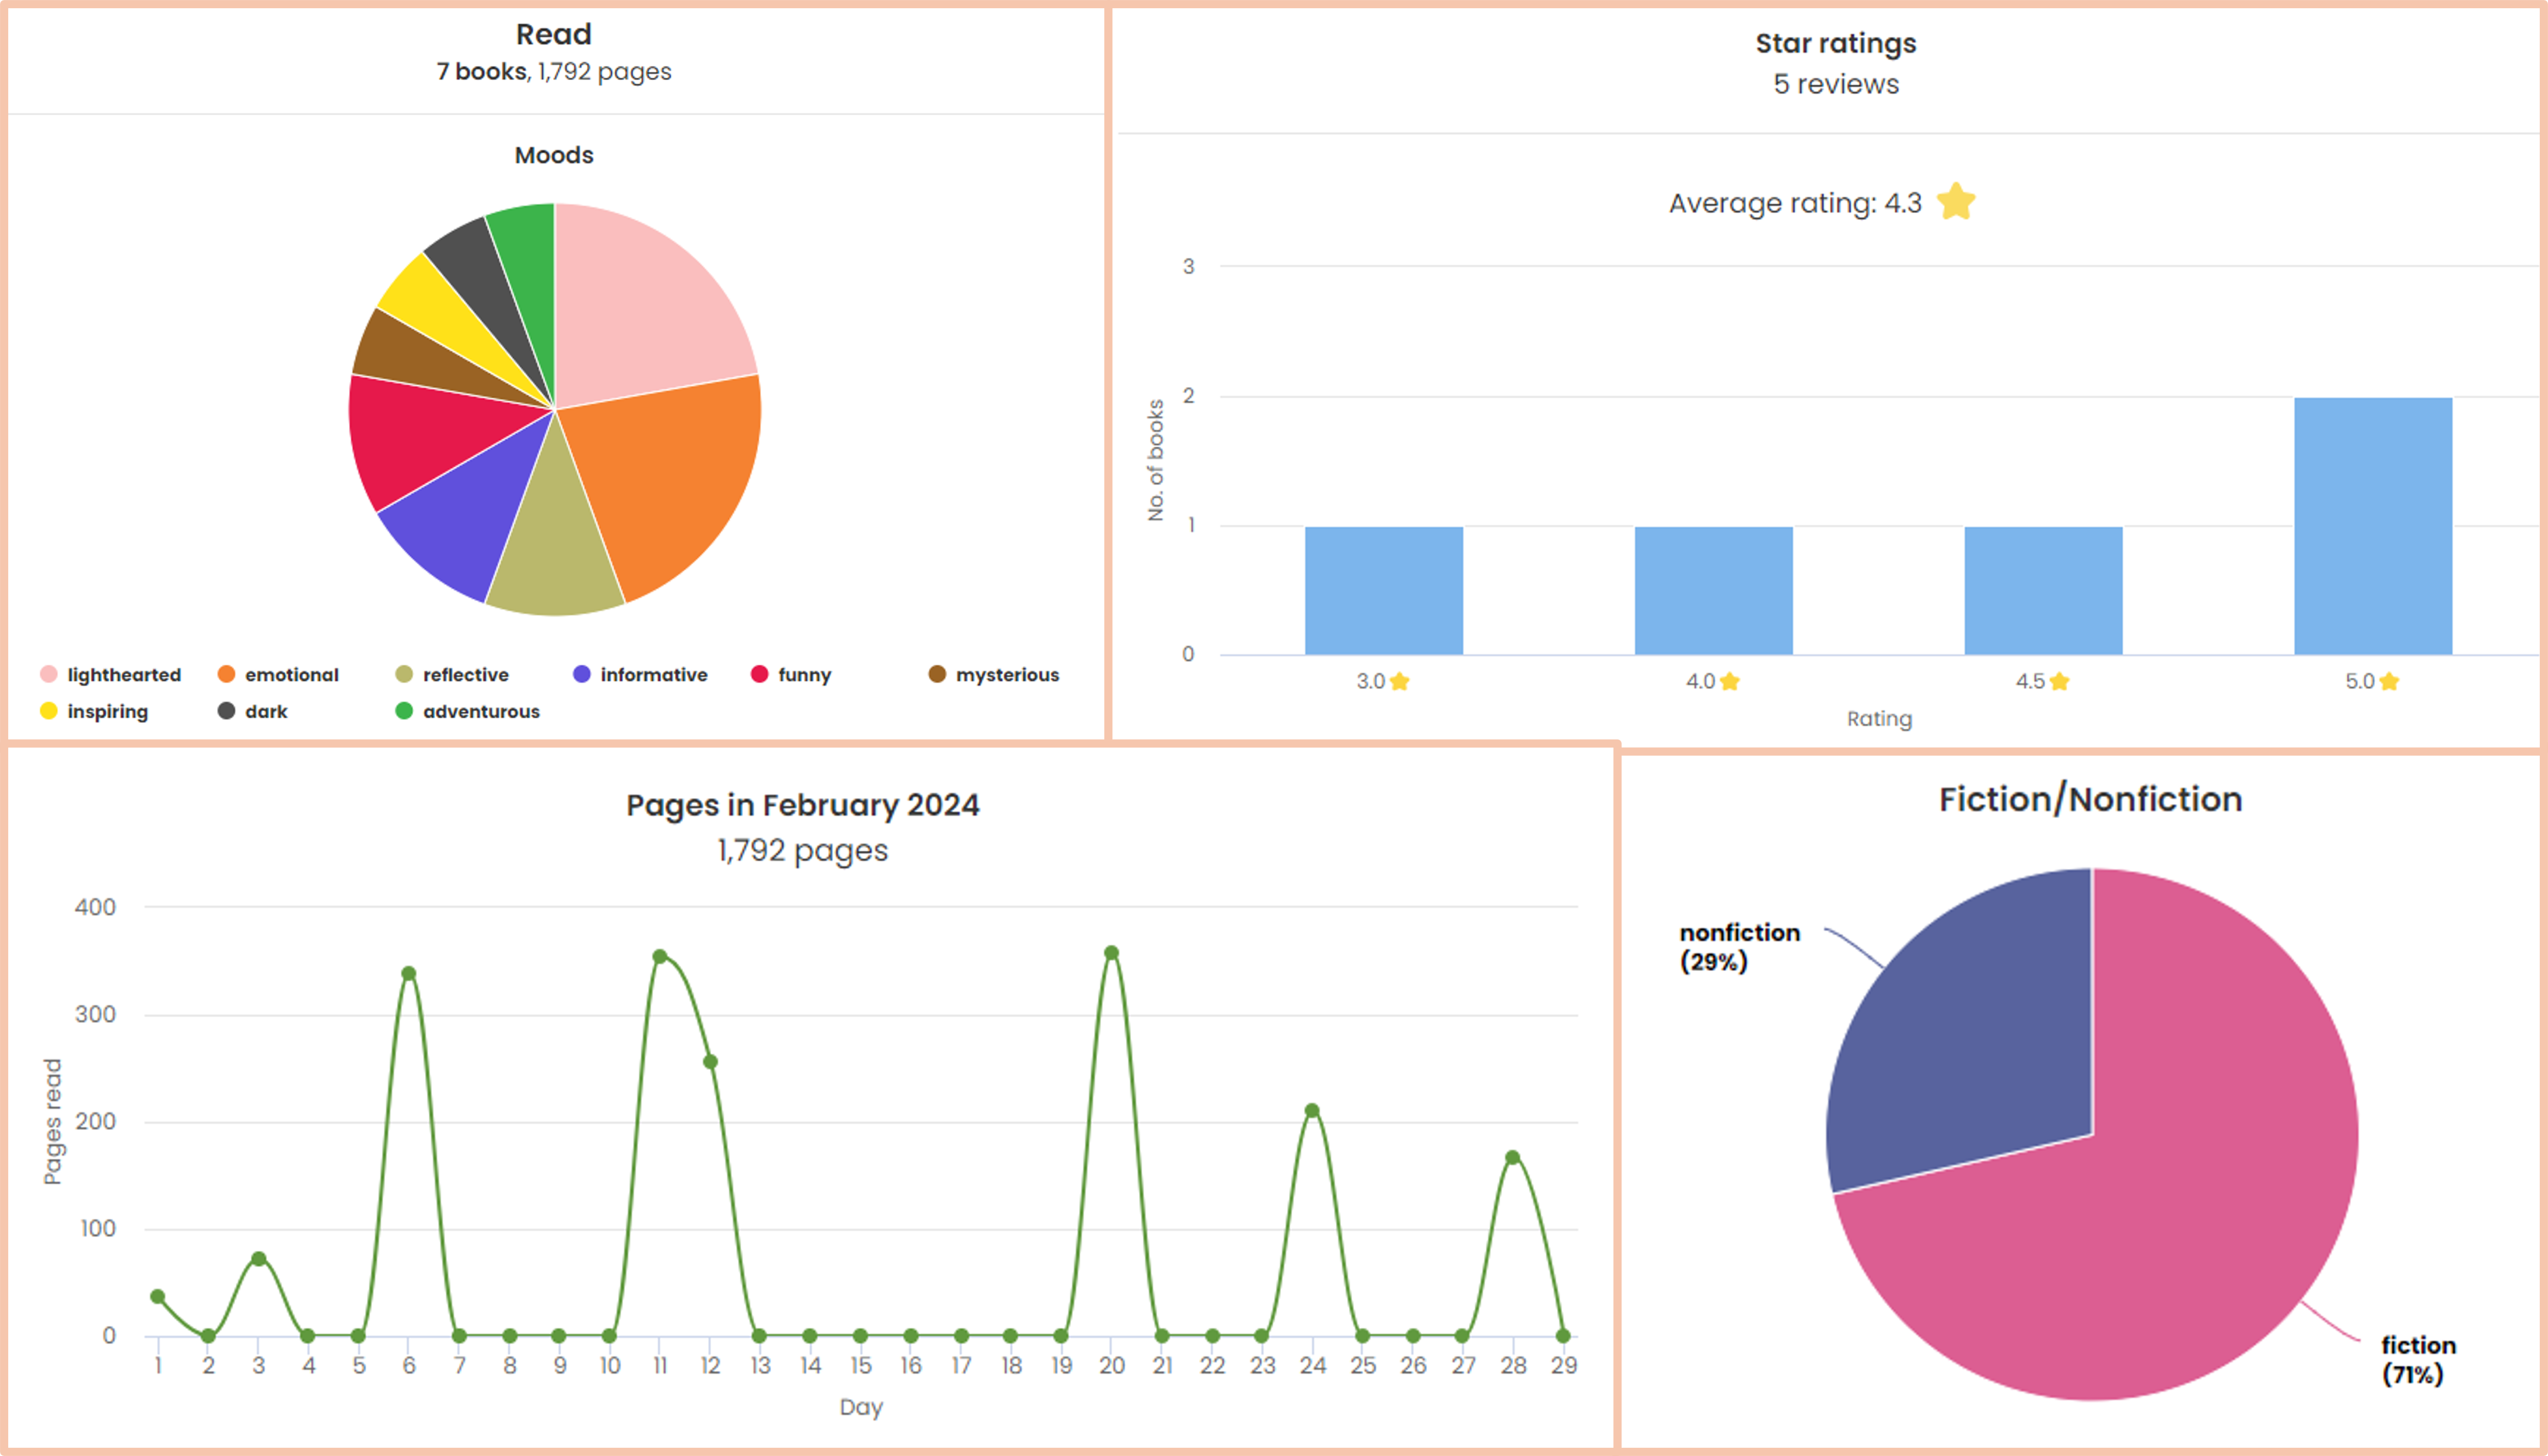Image resolution: width=2548 pixels, height=1456 pixels.
Task: Click the mysterious legend dot
Action: [x=937, y=674]
